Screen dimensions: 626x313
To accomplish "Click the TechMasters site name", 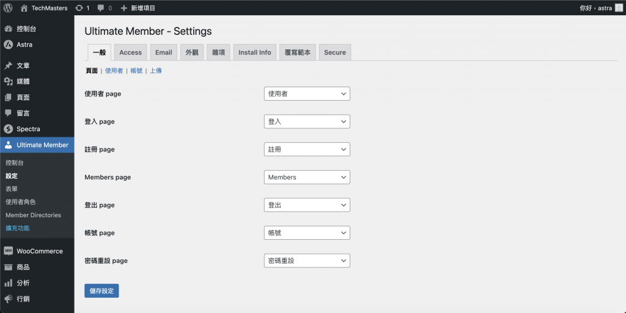I will point(50,8).
